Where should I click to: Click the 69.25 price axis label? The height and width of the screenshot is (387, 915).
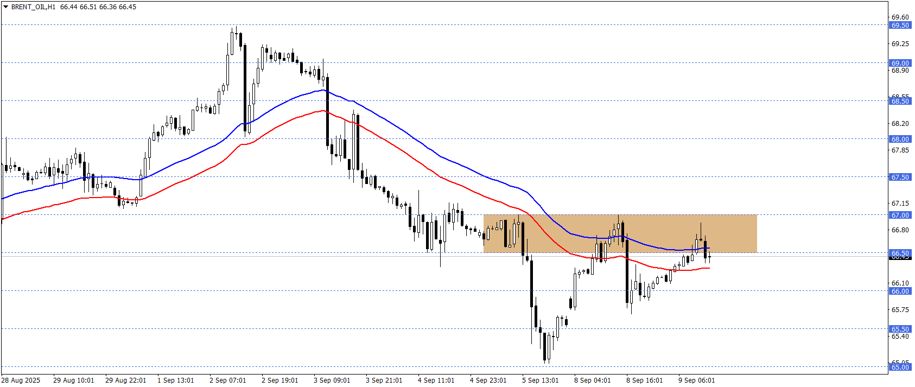tap(900, 44)
